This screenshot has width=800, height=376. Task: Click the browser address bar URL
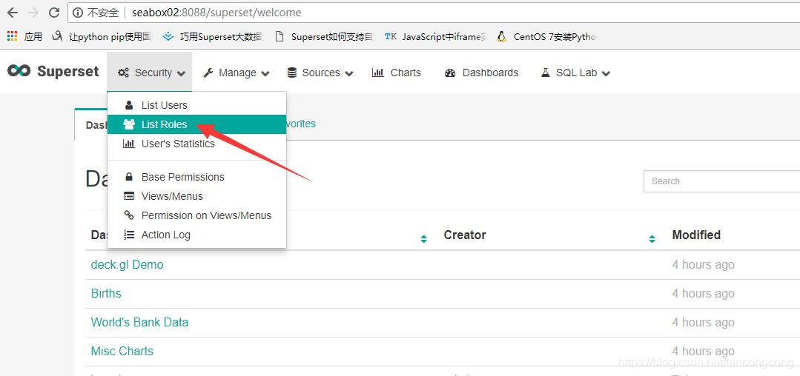pos(216,13)
